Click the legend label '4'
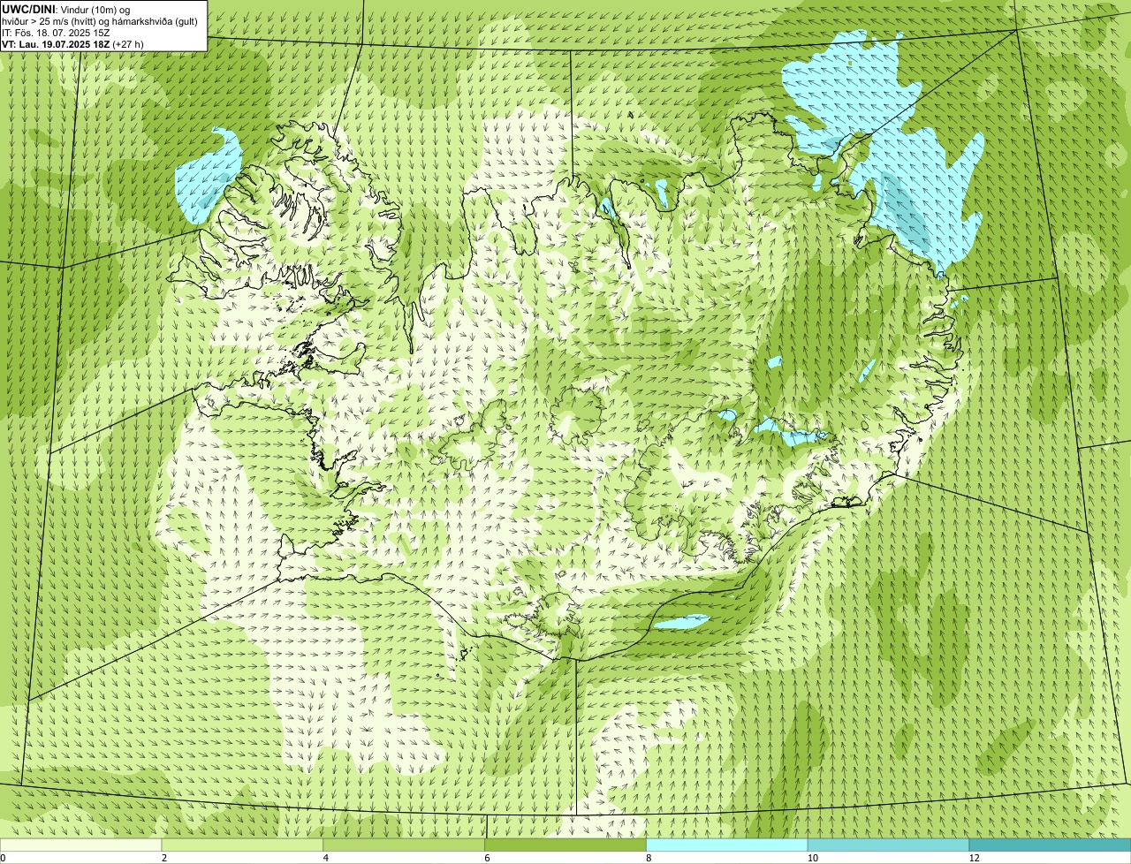The width and height of the screenshot is (1131, 864). click(326, 858)
